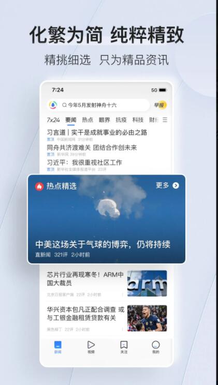Switch to the 7x24 tab

[x=53, y=120]
